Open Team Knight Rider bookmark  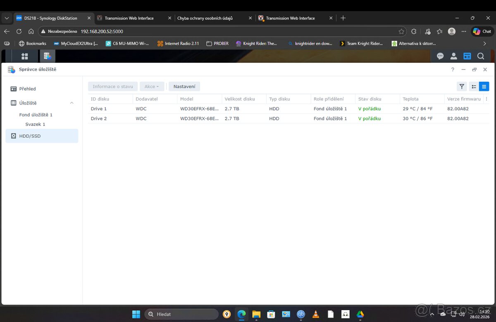pos(361,43)
